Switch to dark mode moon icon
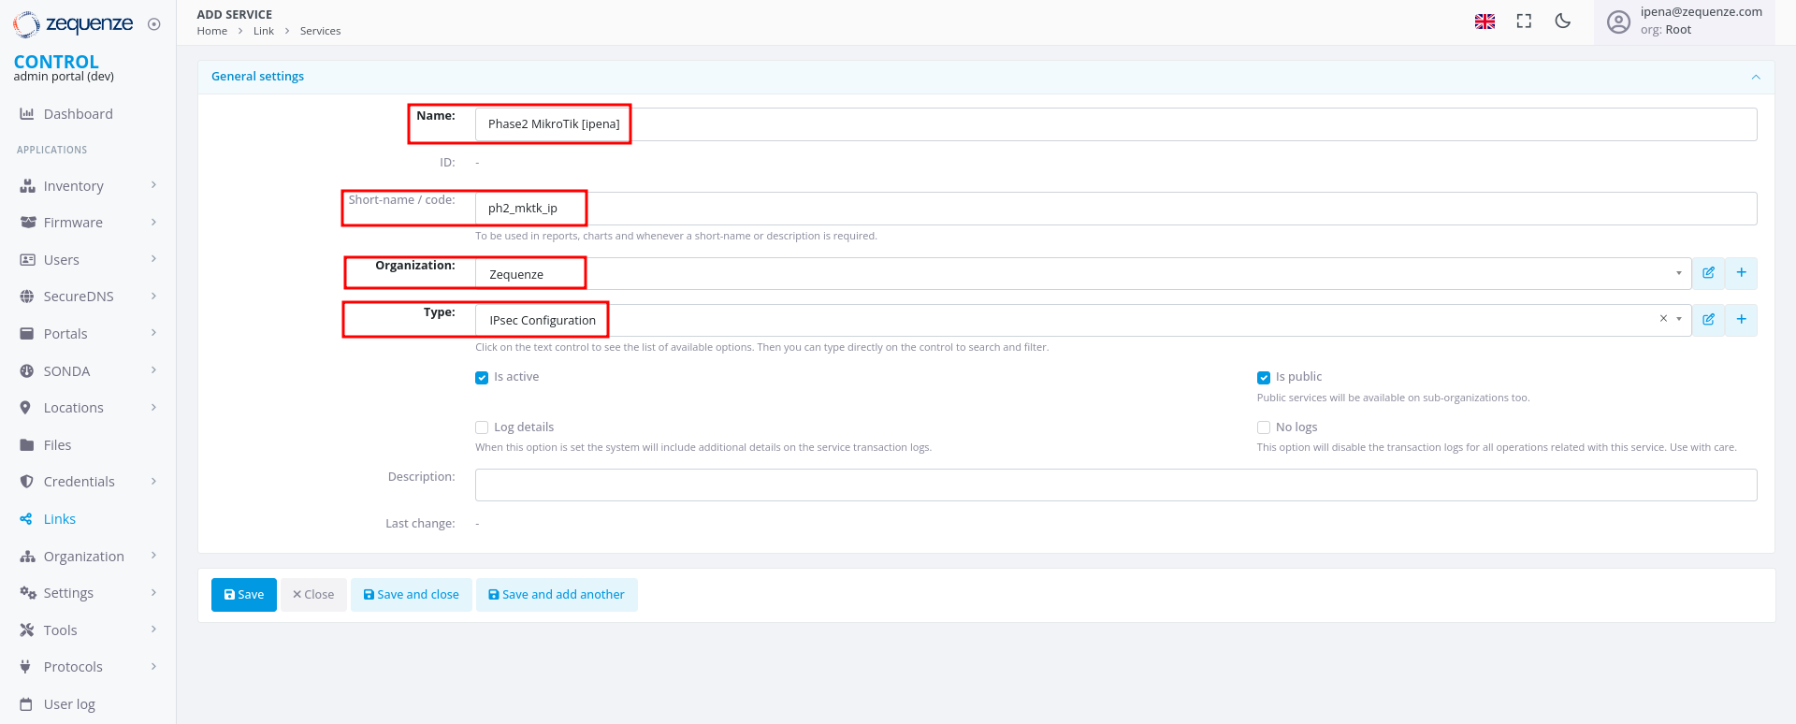Viewport: 1796px width, 724px height. 1562,22
